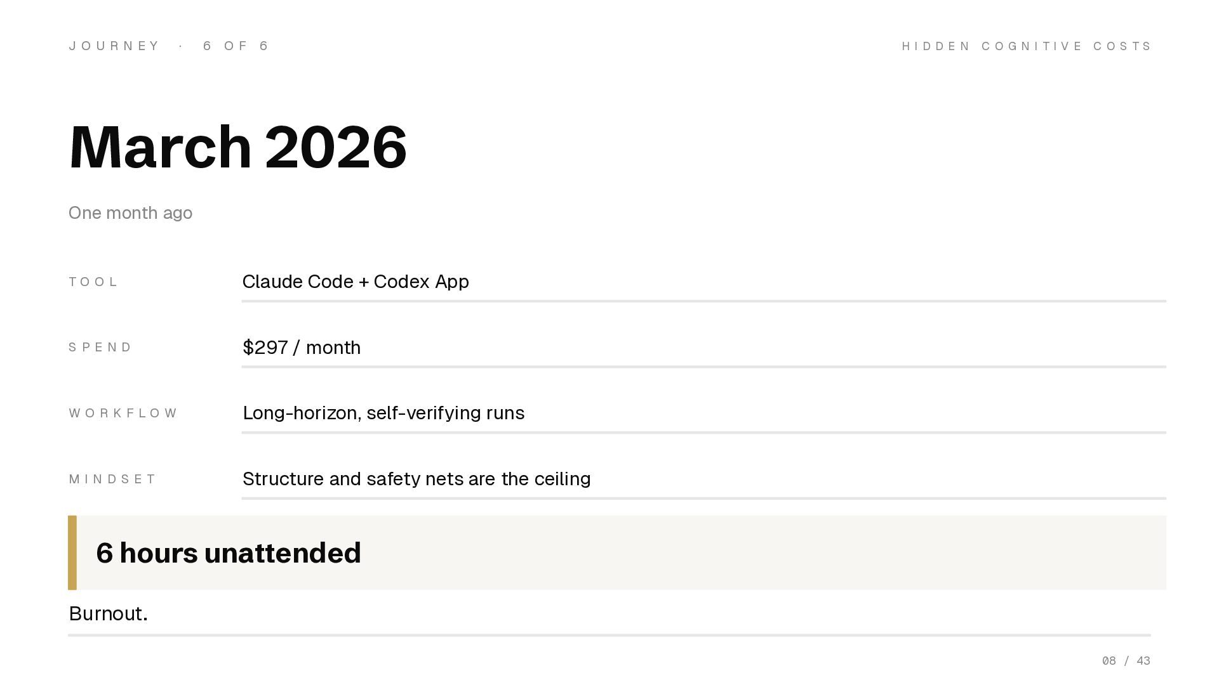The height and width of the screenshot is (685, 1219).
Task: Click the divider line under the spend row
Action: 703,367
